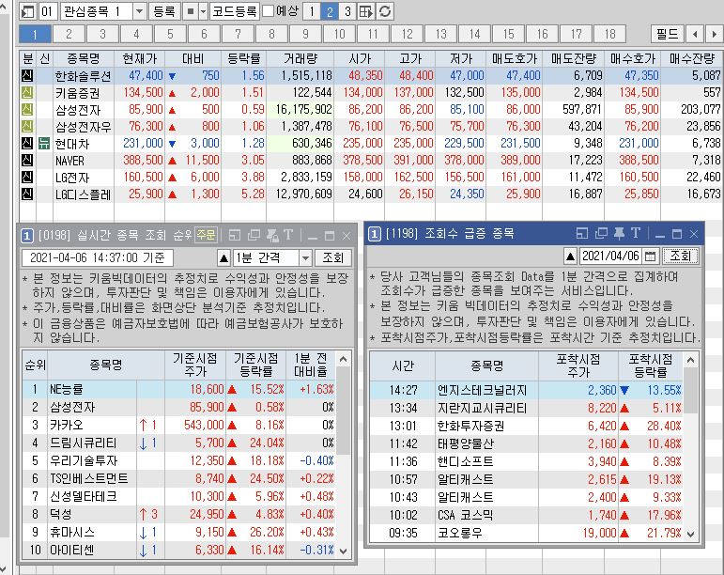Open the calendar picker for 2021/04/06

650,256
